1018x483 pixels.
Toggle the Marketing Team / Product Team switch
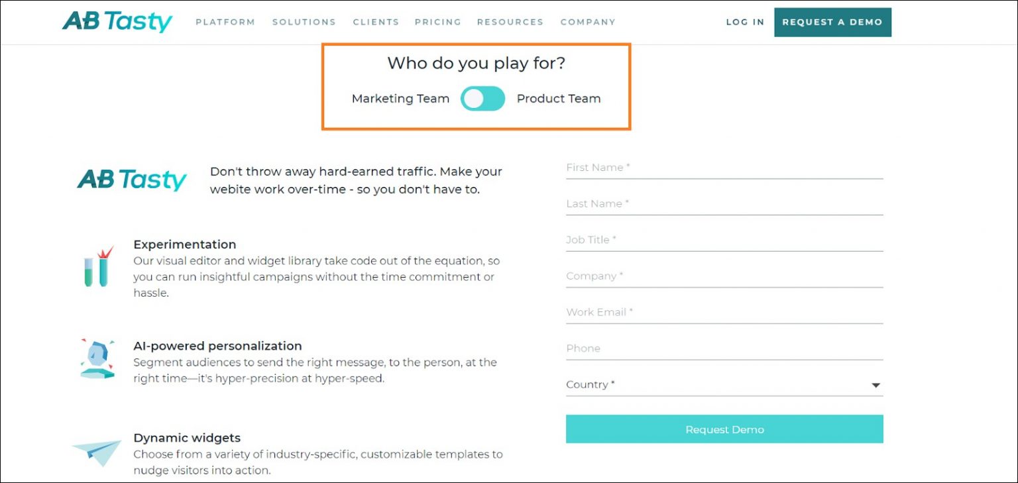tap(482, 98)
